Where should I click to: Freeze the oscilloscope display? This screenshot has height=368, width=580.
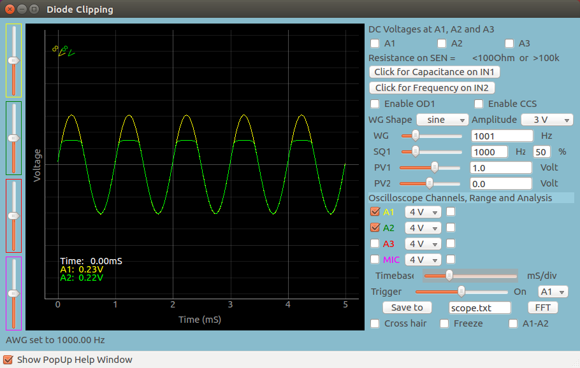pyautogui.click(x=444, y=323)
